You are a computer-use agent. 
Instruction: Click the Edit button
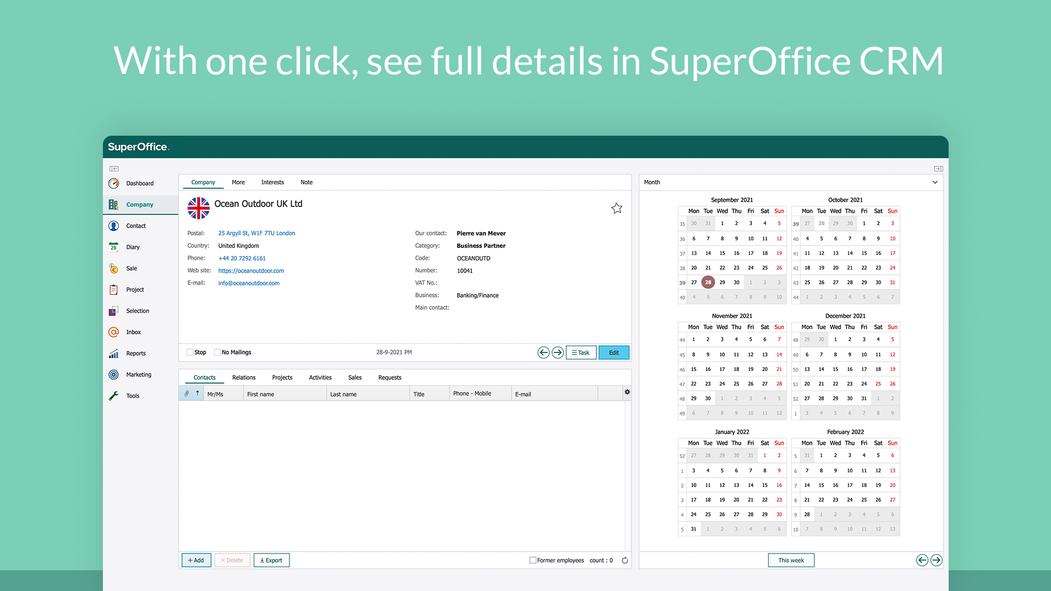614,352
